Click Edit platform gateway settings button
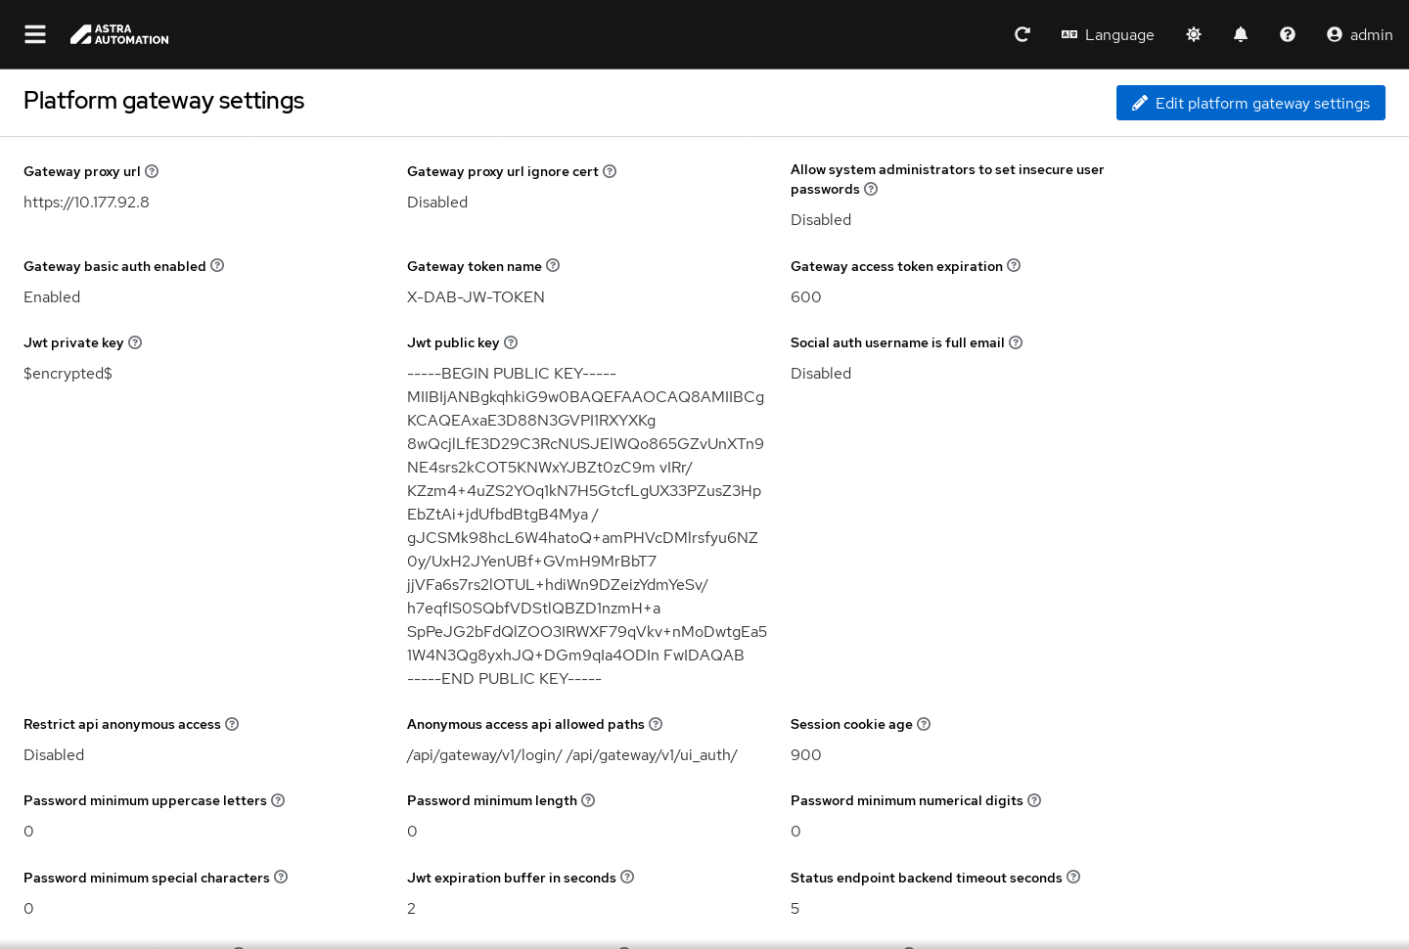 pyautogui.click(x=1250, y=103)
